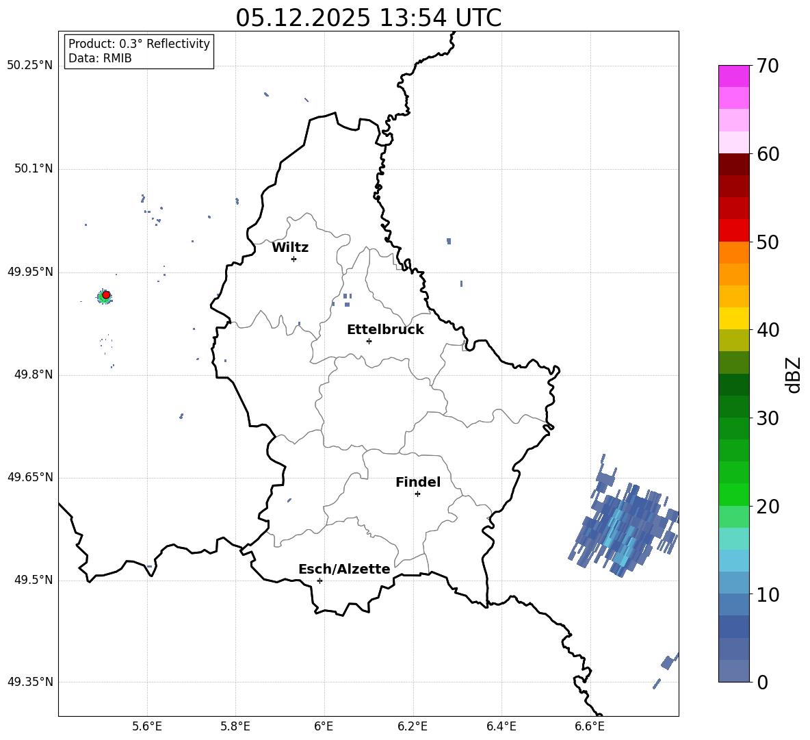
Task: Click the Esch/Alzette station cross marker
Action: click(x=319, y=580)
